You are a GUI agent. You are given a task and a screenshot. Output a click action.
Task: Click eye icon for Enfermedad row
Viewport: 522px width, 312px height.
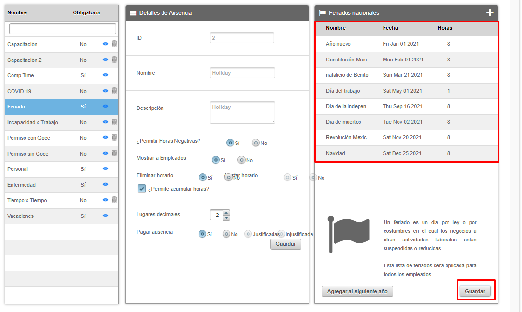105,185
